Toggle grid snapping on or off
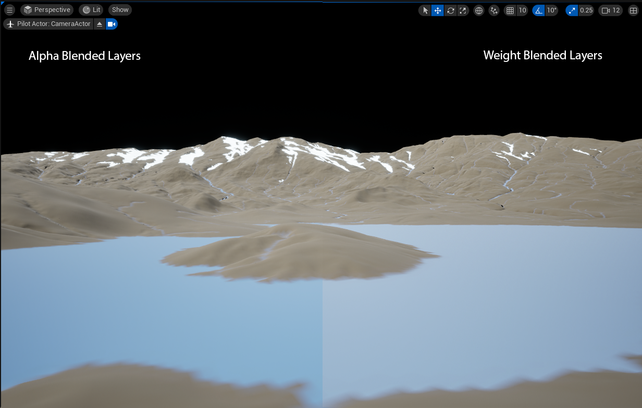 coord(510,10)
